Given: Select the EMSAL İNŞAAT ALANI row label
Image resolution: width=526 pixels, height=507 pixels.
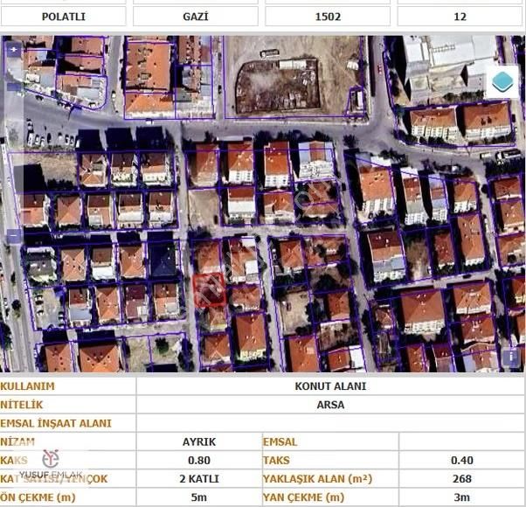Looking at the screenshot, I should pyautogui.click(x=56, y=423).
